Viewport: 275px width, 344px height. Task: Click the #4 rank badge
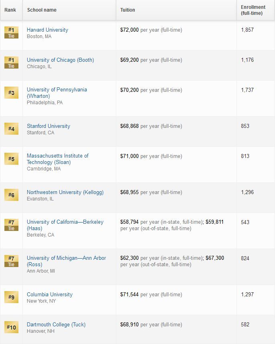(x=11, y=129)
